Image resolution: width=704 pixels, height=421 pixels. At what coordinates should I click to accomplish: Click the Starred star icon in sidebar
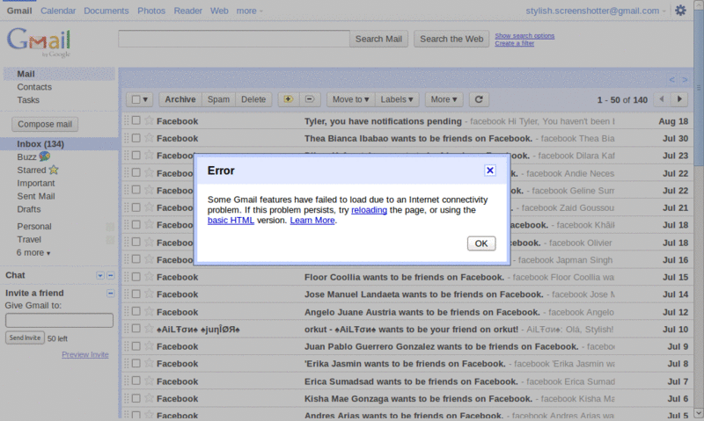[54, 170]
